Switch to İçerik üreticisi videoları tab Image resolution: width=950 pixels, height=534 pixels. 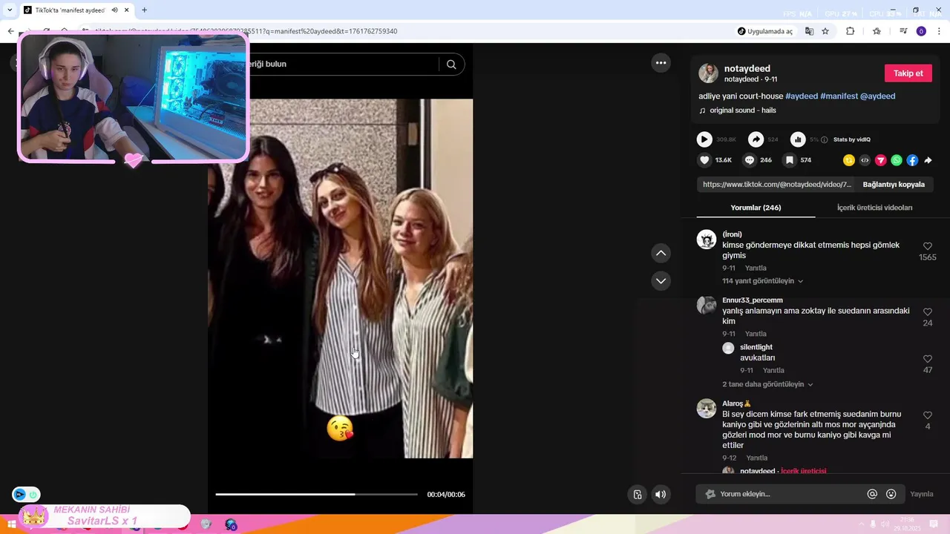(874, 208)
